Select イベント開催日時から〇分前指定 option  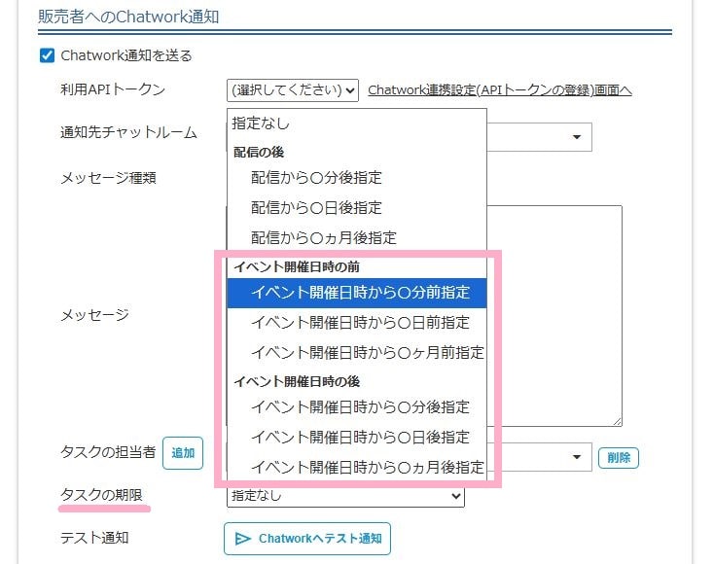(x=360, y=293)
